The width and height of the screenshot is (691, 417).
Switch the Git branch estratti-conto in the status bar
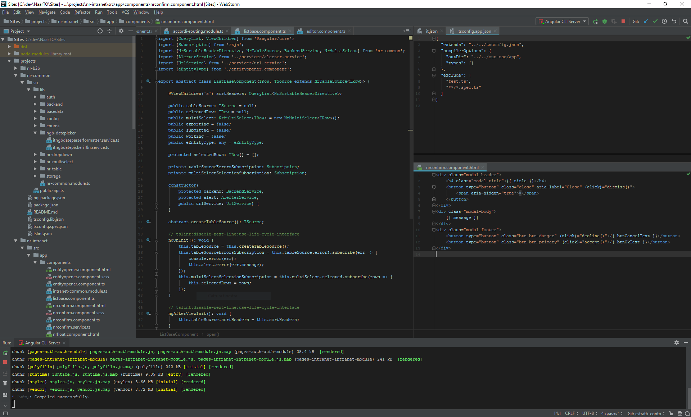646,413
